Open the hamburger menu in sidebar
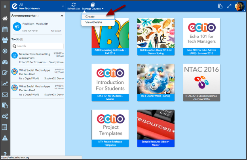This screenshot has height=160, width=247. (5, 7)
